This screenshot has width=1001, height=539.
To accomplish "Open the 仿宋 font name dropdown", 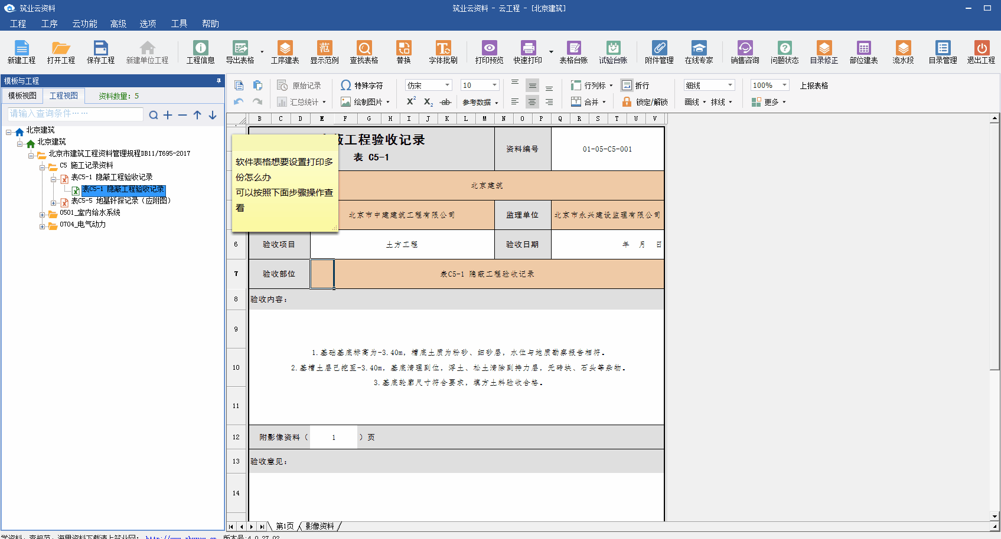I will (x=447, y=86).
